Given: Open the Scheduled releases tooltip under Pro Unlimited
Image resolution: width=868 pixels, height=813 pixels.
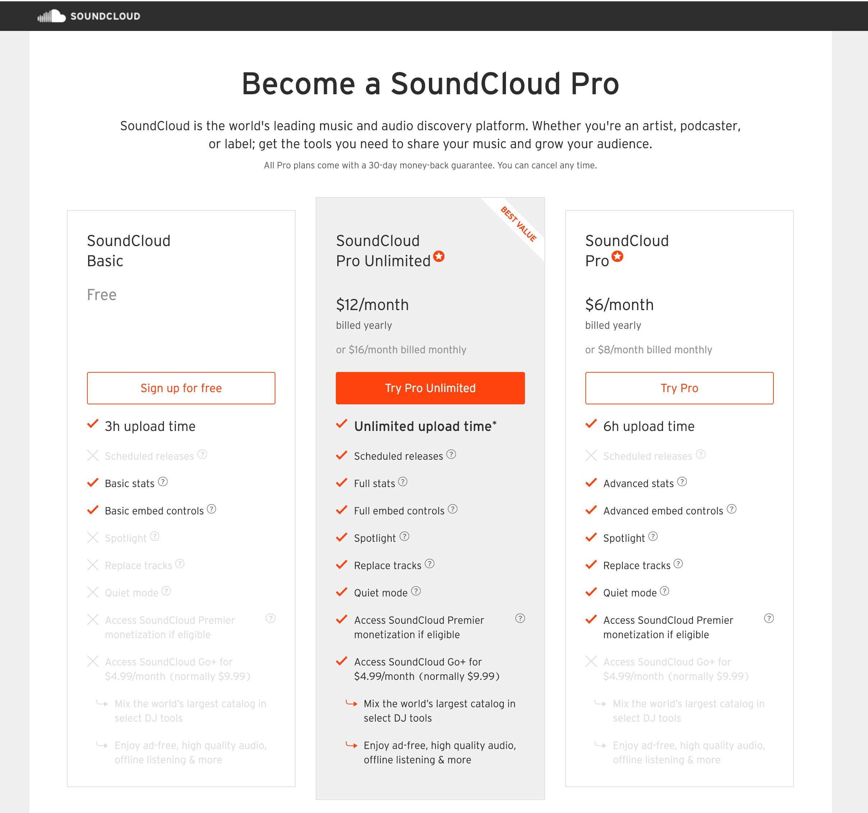Looking at the screenshot, I should 452,455.
